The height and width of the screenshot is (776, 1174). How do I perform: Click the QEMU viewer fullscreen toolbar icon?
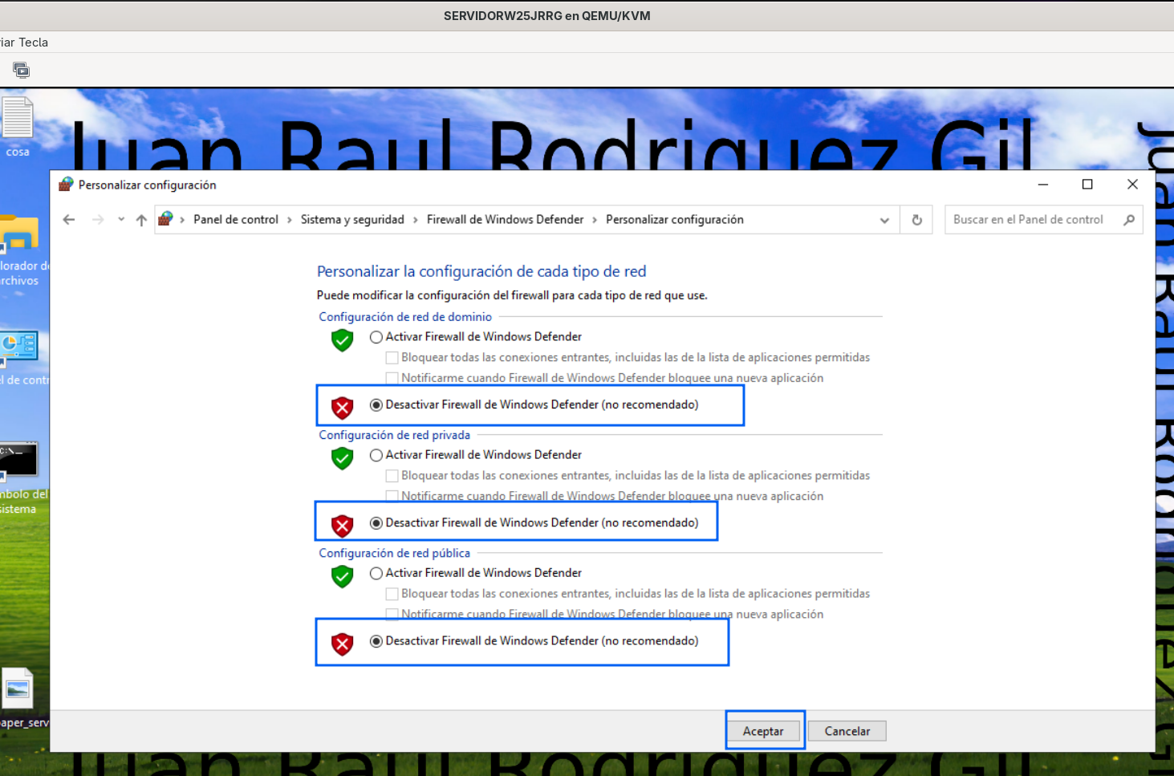tap(22, 71)
